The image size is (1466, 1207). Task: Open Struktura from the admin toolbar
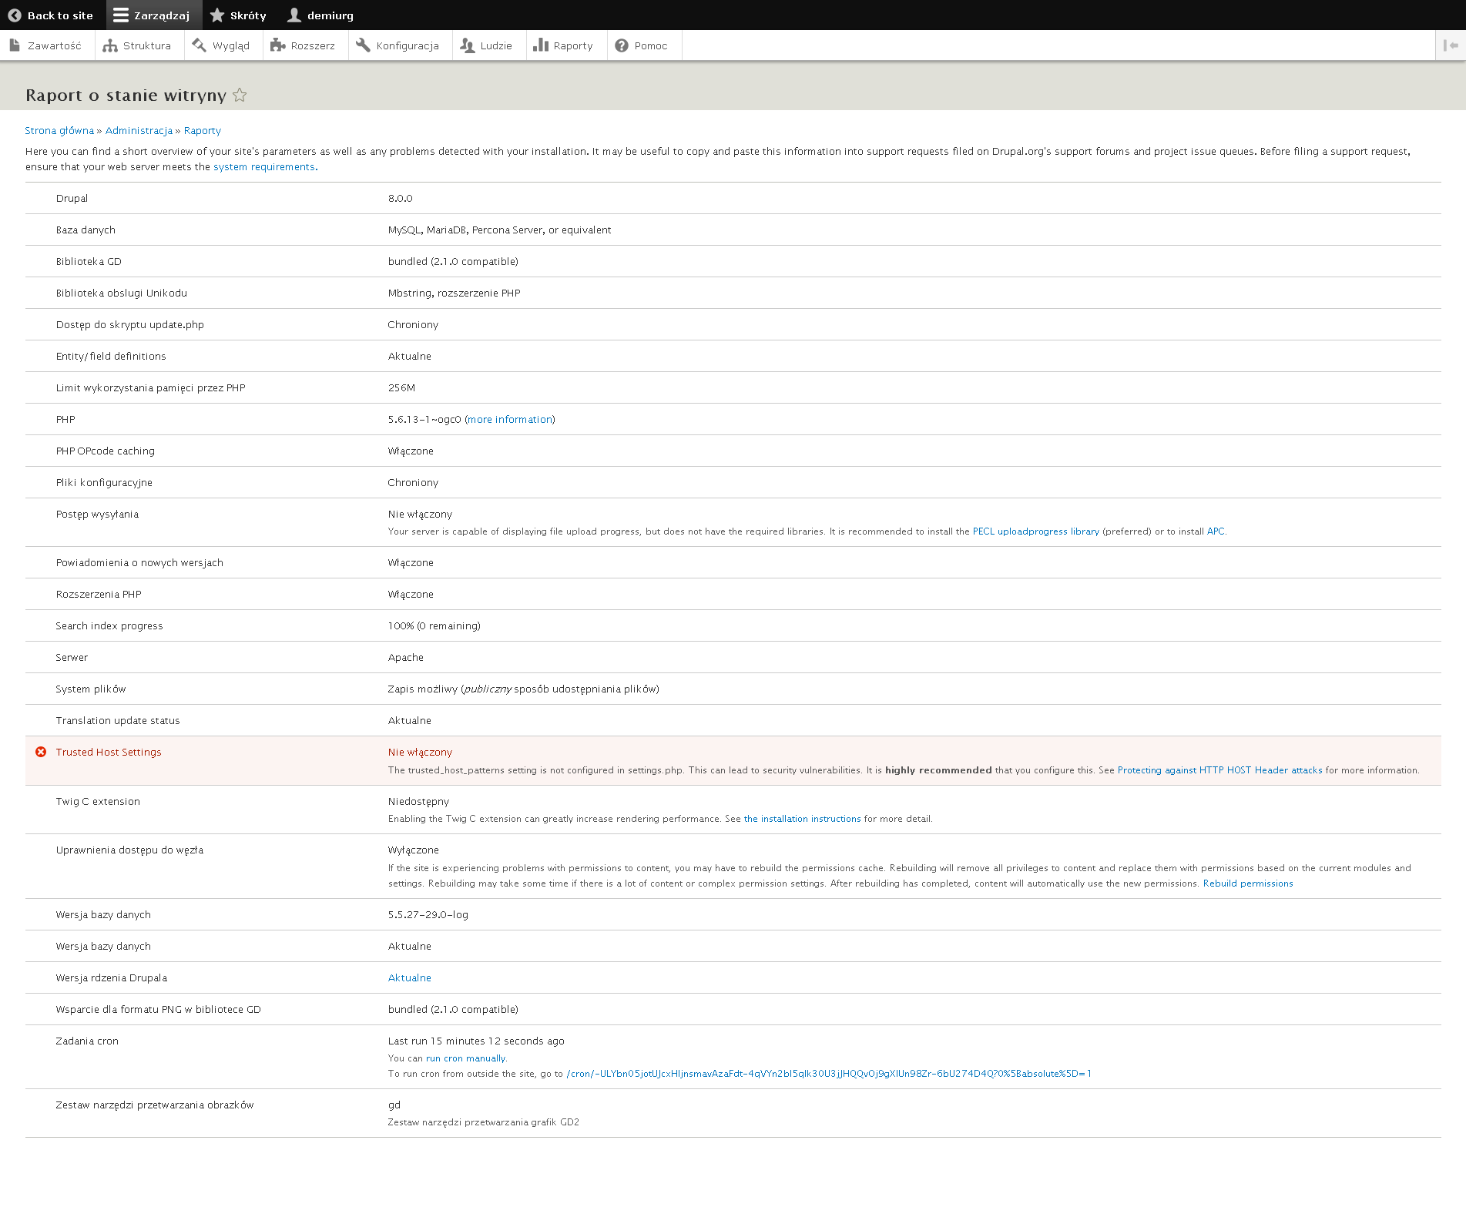[139, 45]
